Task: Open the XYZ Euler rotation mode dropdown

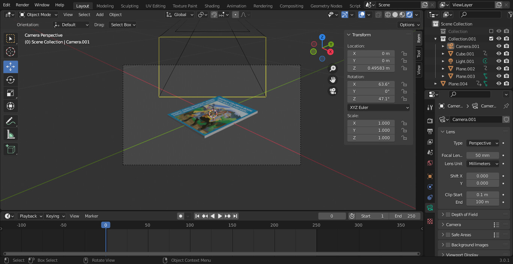Action: [x=379, y=107]
